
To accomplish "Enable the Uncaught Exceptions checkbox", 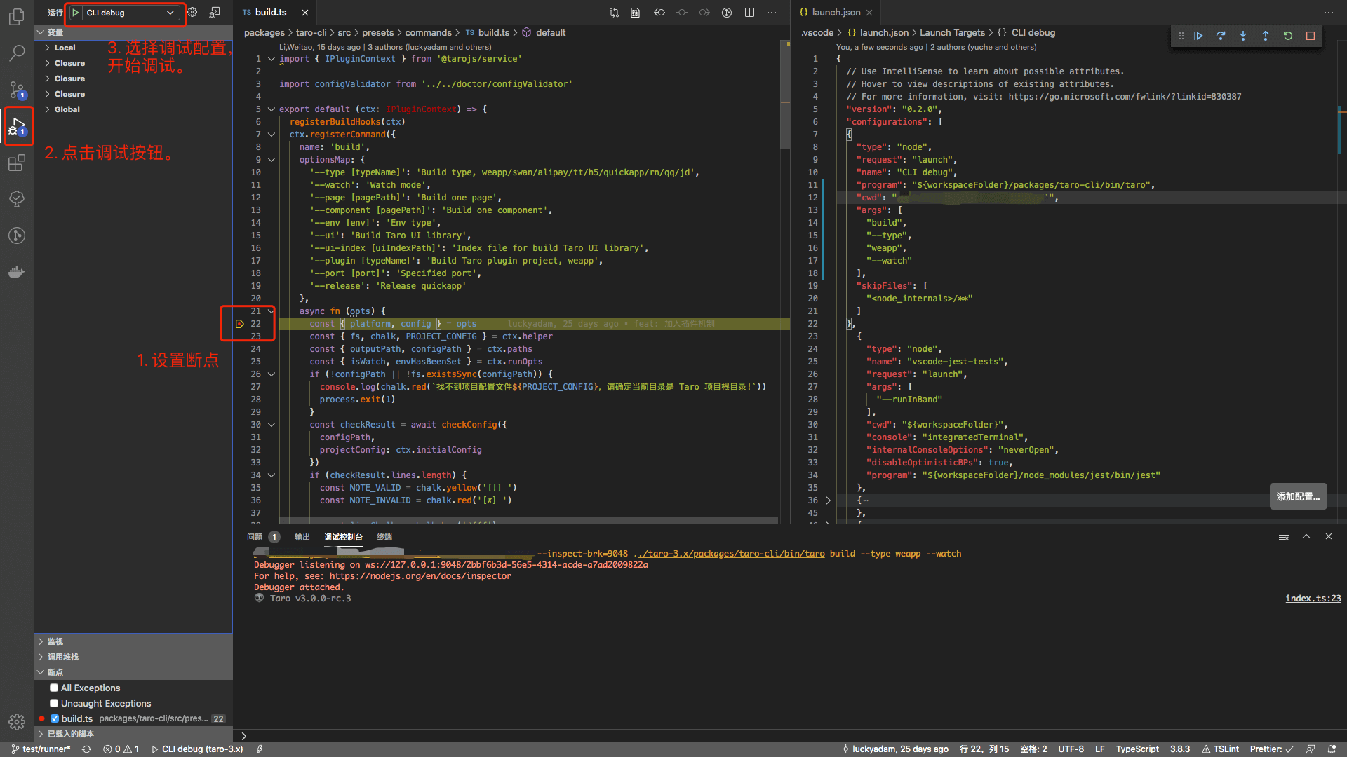I will coord(54,703).
